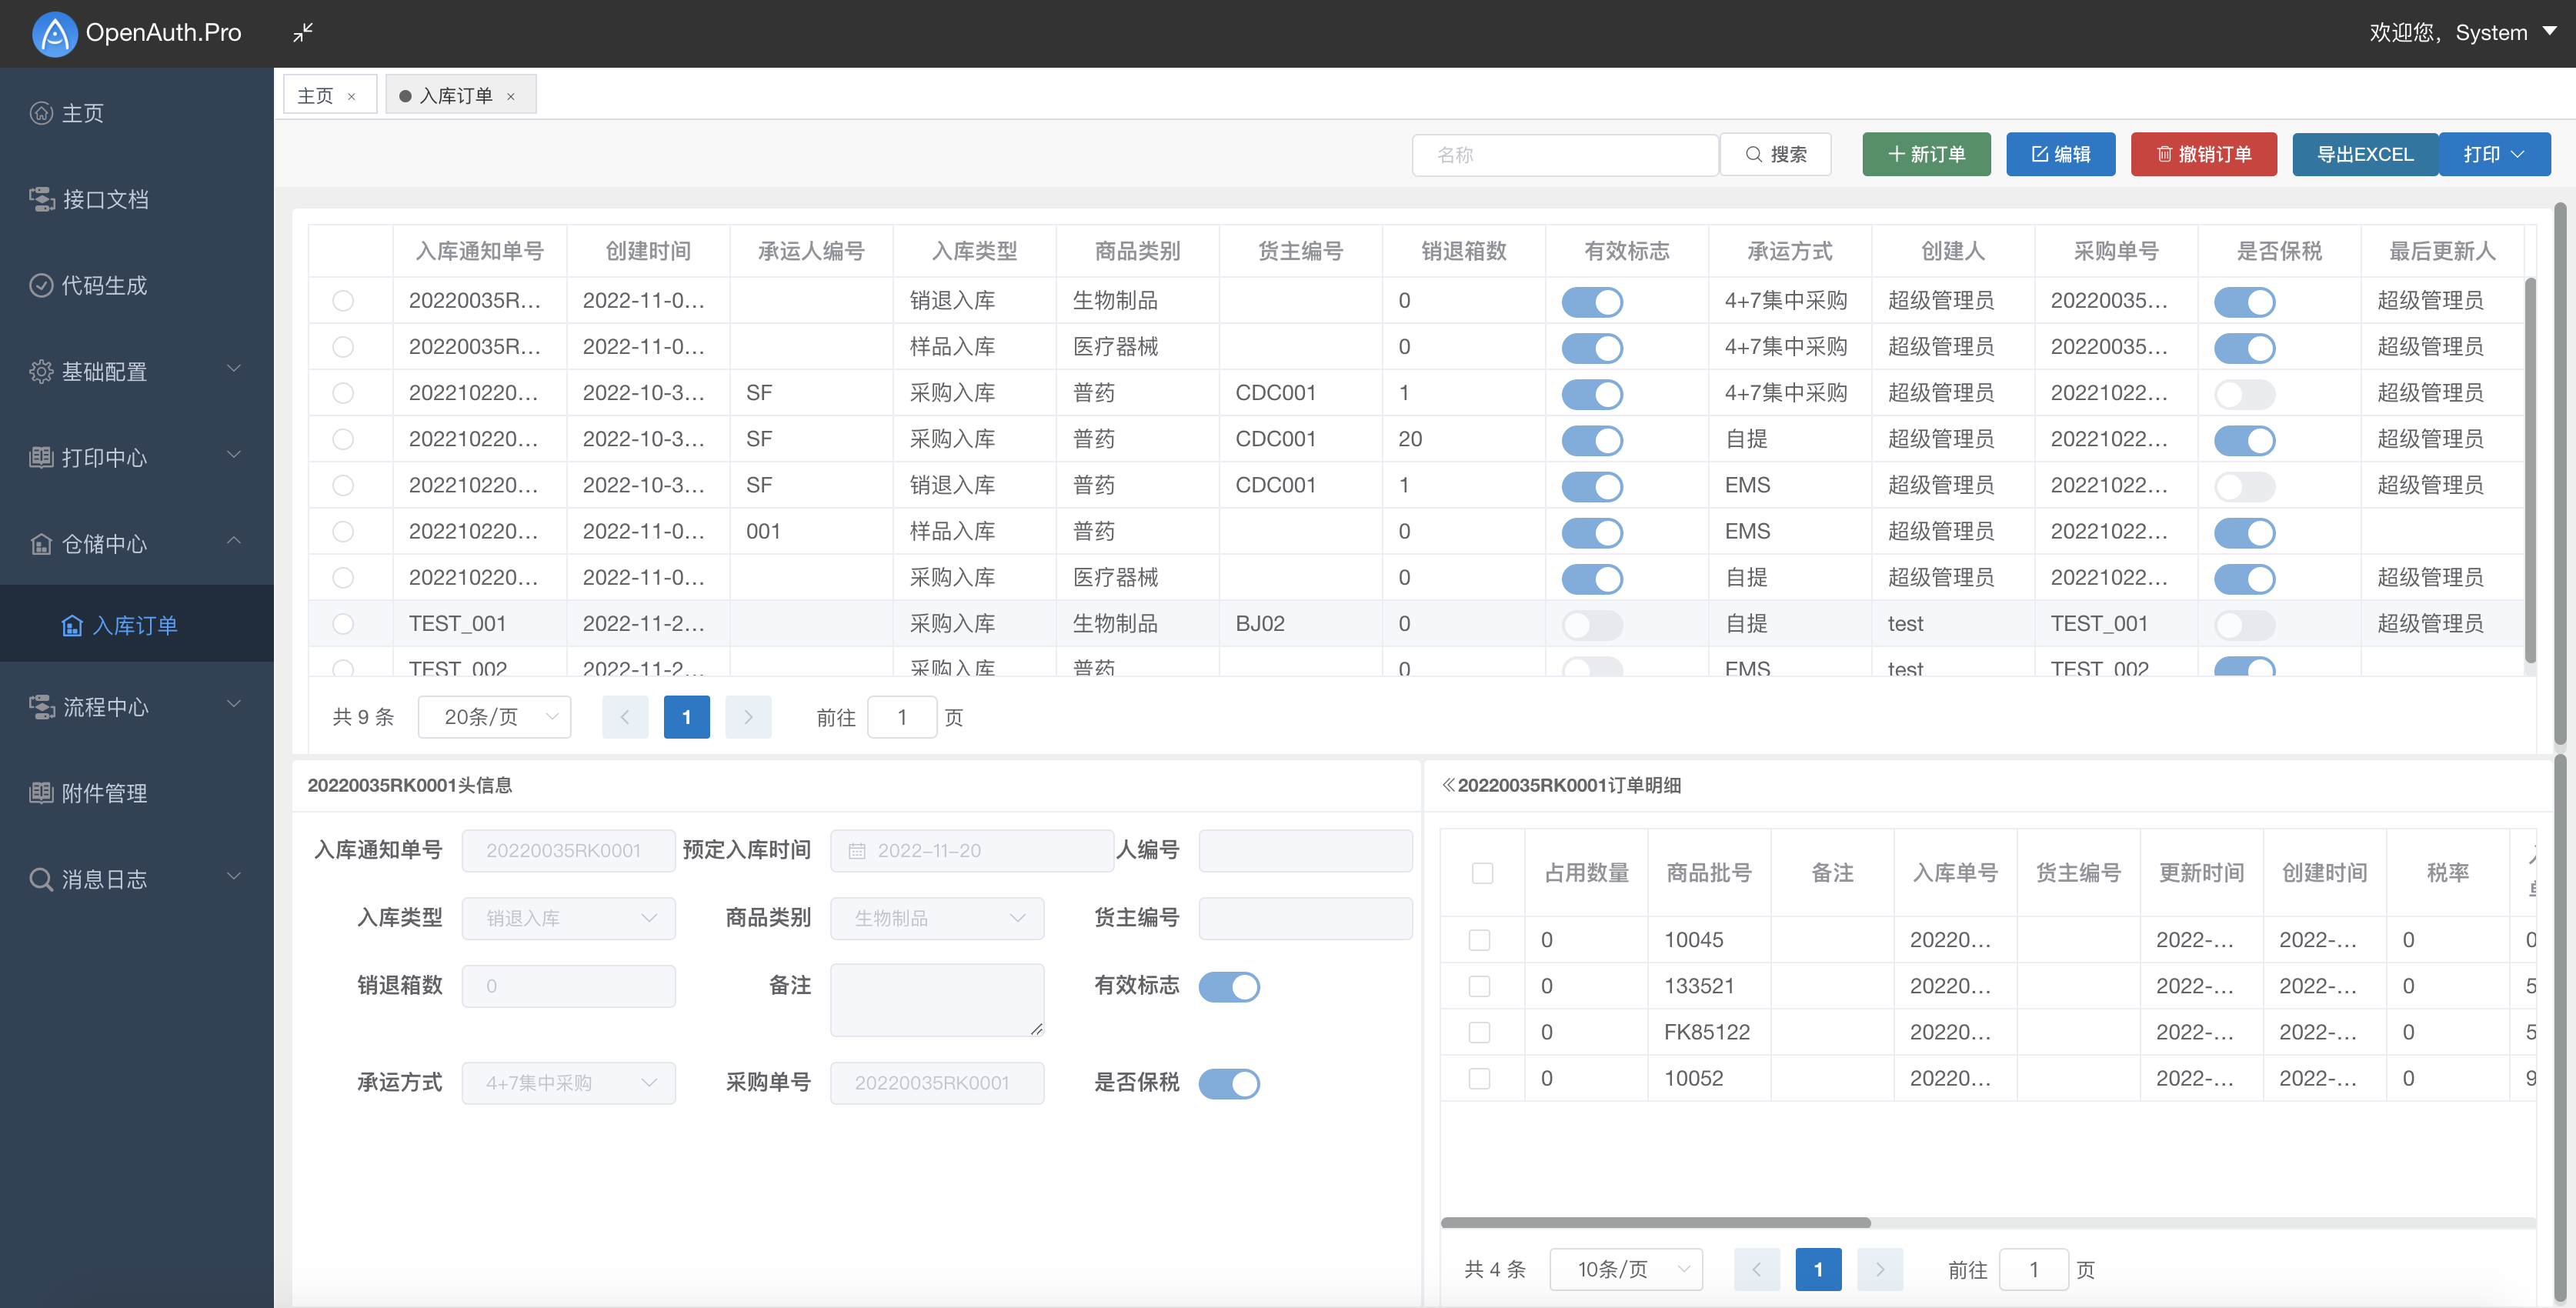
Task: Close the 主页 tab with its x icon
Action: (351, 97)
